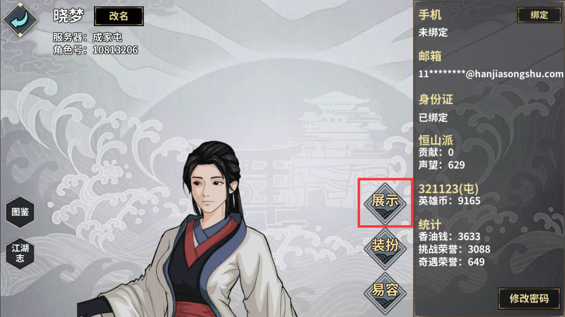Viewport: 565px width, 317px height.
Task: Click the 角色号 10813206 text
Action: point(95,50)
